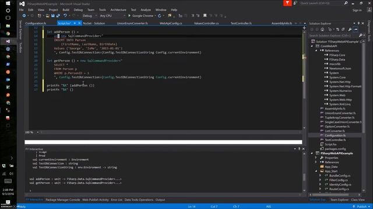Click the Solution Explorer search magnifier icon
Viewport: 373px width, 209px height.
click(360, 35)
